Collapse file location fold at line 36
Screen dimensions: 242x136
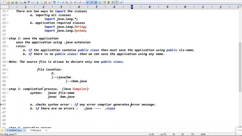click(8, 70)
